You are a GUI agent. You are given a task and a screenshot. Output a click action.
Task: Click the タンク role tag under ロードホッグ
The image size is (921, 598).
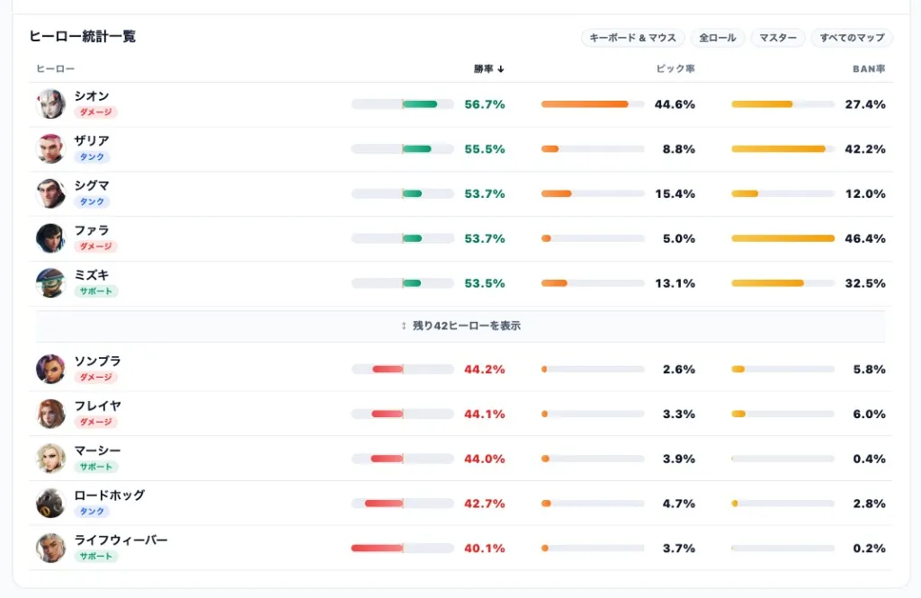pyautogui.click(x=92, y=511)
